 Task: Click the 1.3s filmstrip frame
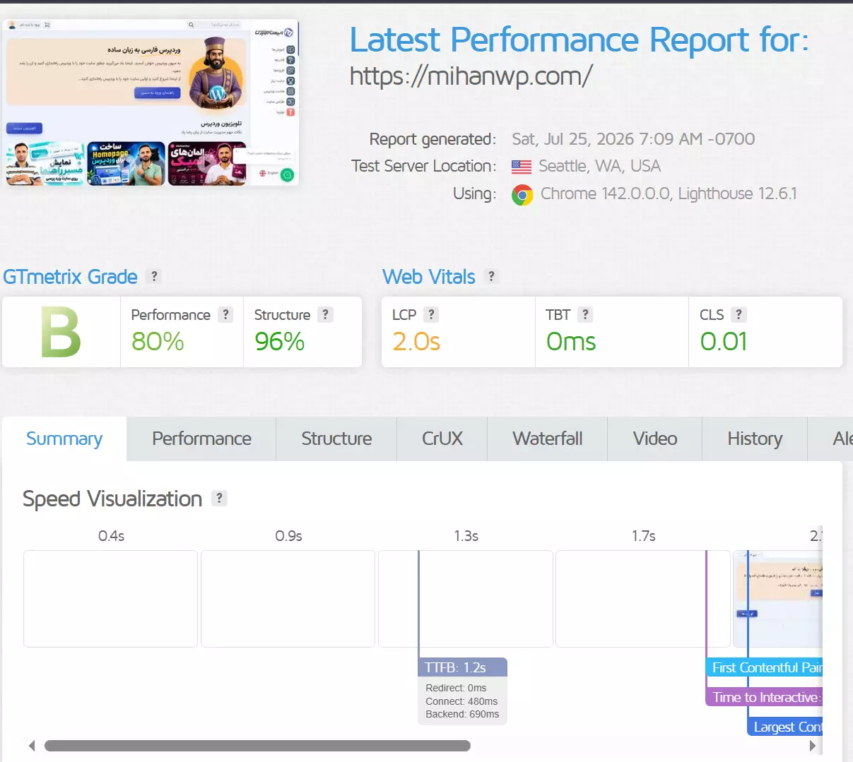point(465,599)
